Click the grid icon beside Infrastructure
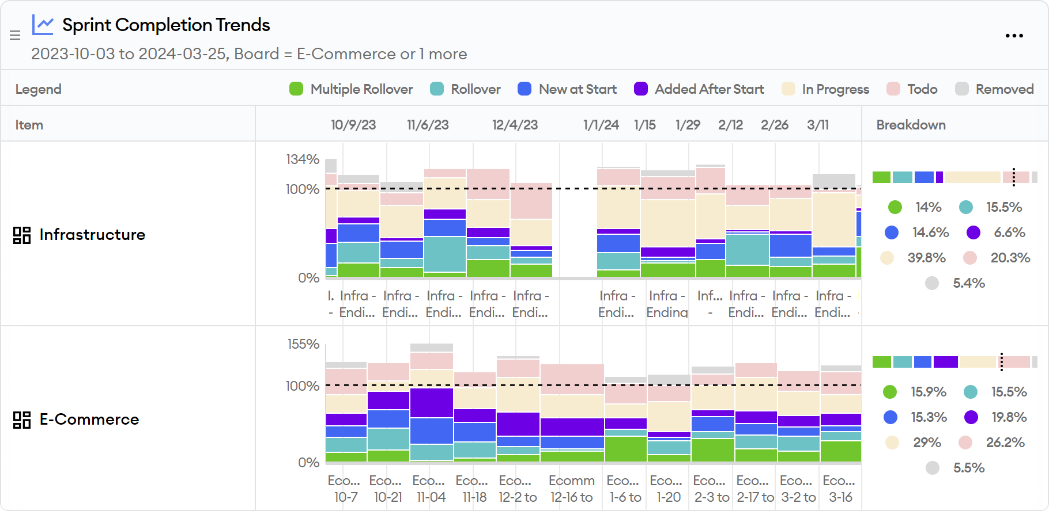The image size is (1049, 511). tap(22, 235)
